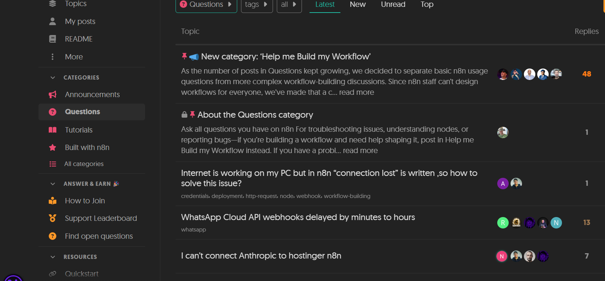Select the Questions category in the sidebar
Viewport: 605px width, 281px height.
(x=92, y=112)
